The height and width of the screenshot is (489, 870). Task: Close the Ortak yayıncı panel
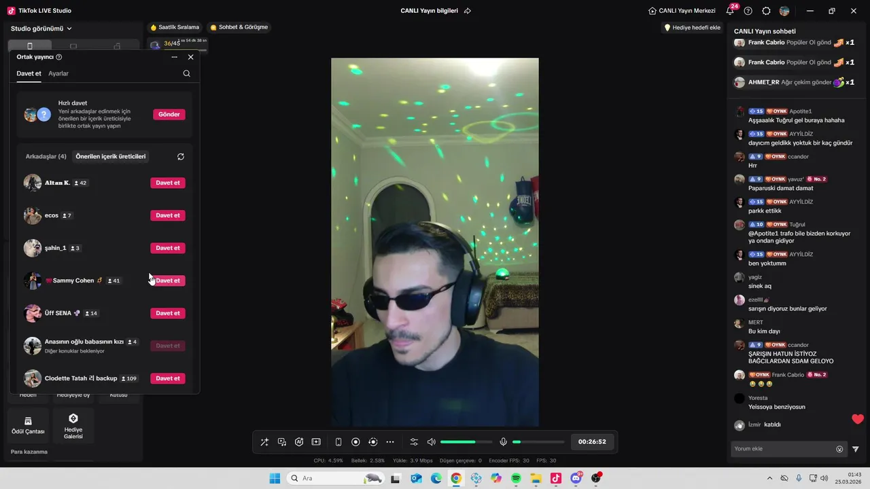click(191, 57)
